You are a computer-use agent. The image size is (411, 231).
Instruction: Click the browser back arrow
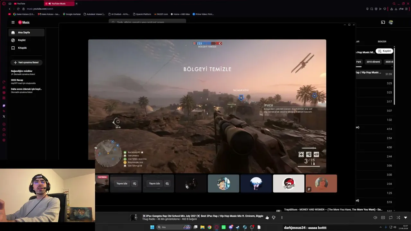click(x=10, y=9)
